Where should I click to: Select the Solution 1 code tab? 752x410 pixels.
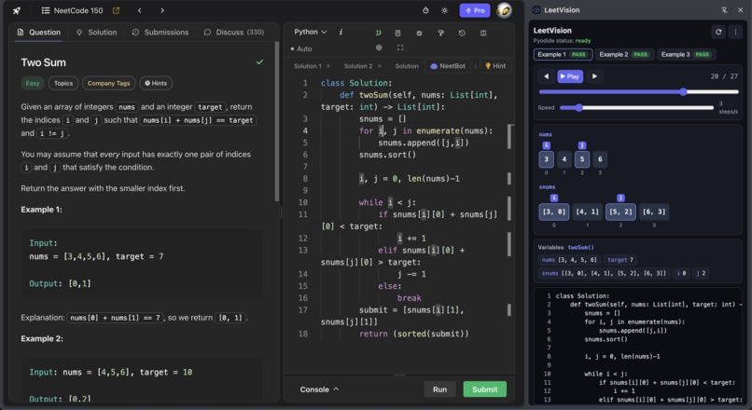307,66
